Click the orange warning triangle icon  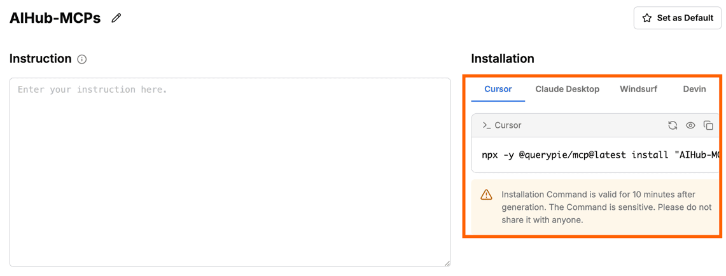coord(486,195)
